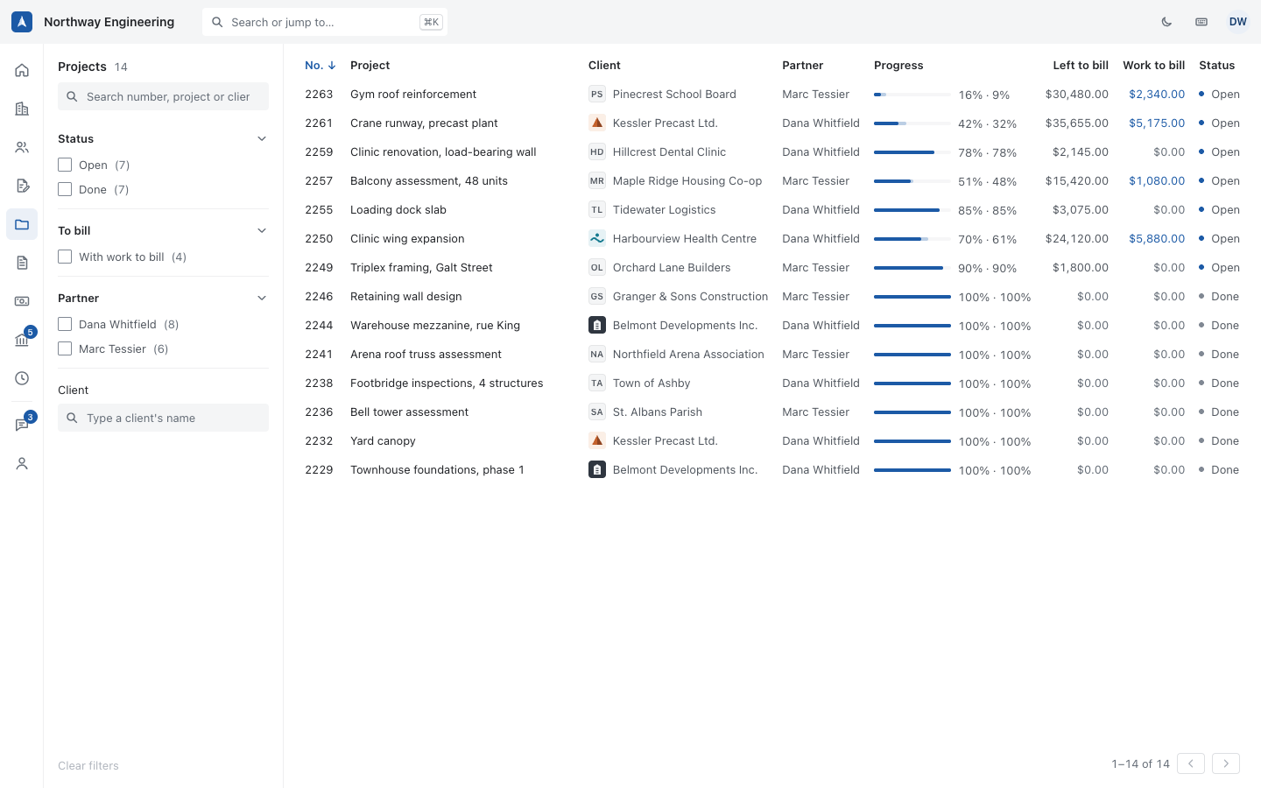Screen dimensions: 1261x788
Task: Open the messages icon with badge 3
Action: coord(22,425)
